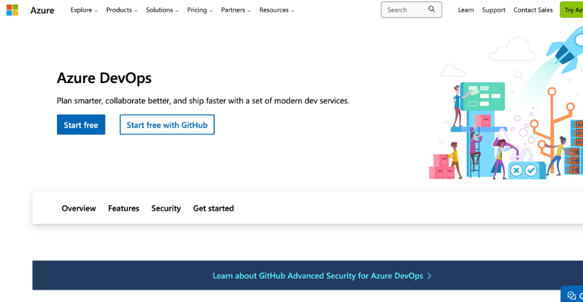Click the search magnifier icon

pyautogui.click(x=431, y=10)
